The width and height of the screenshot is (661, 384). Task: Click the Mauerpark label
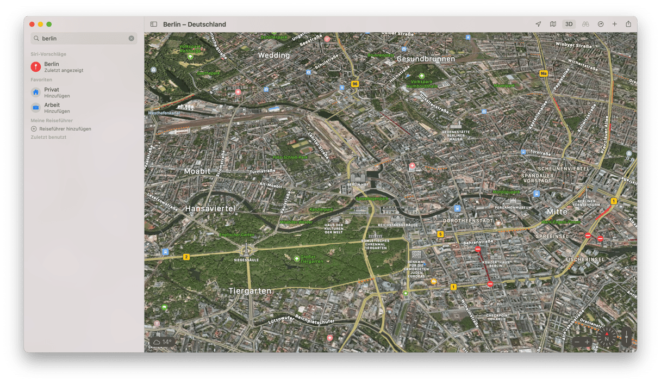click(x=504, y=85)
